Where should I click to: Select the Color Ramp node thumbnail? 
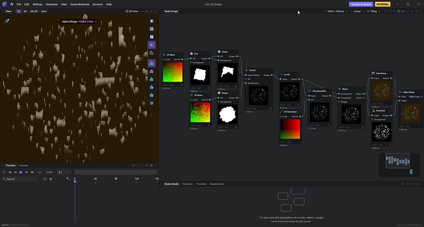coord(382,91)
